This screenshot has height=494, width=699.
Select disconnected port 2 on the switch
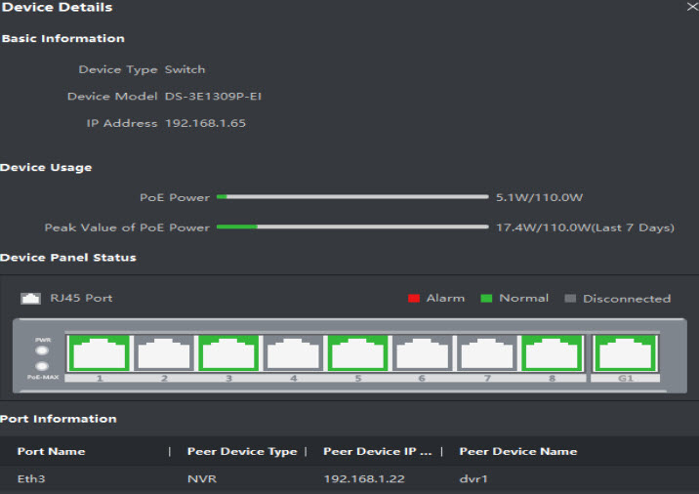pyautogui.click(x=164, y=352)
